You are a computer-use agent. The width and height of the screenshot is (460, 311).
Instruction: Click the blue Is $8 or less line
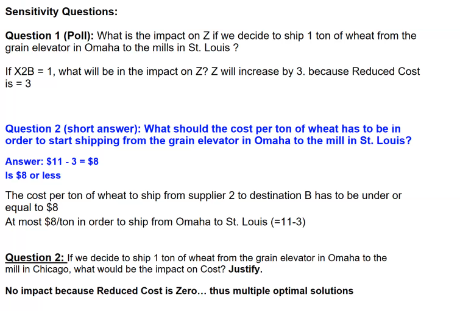tap(33, 175)
